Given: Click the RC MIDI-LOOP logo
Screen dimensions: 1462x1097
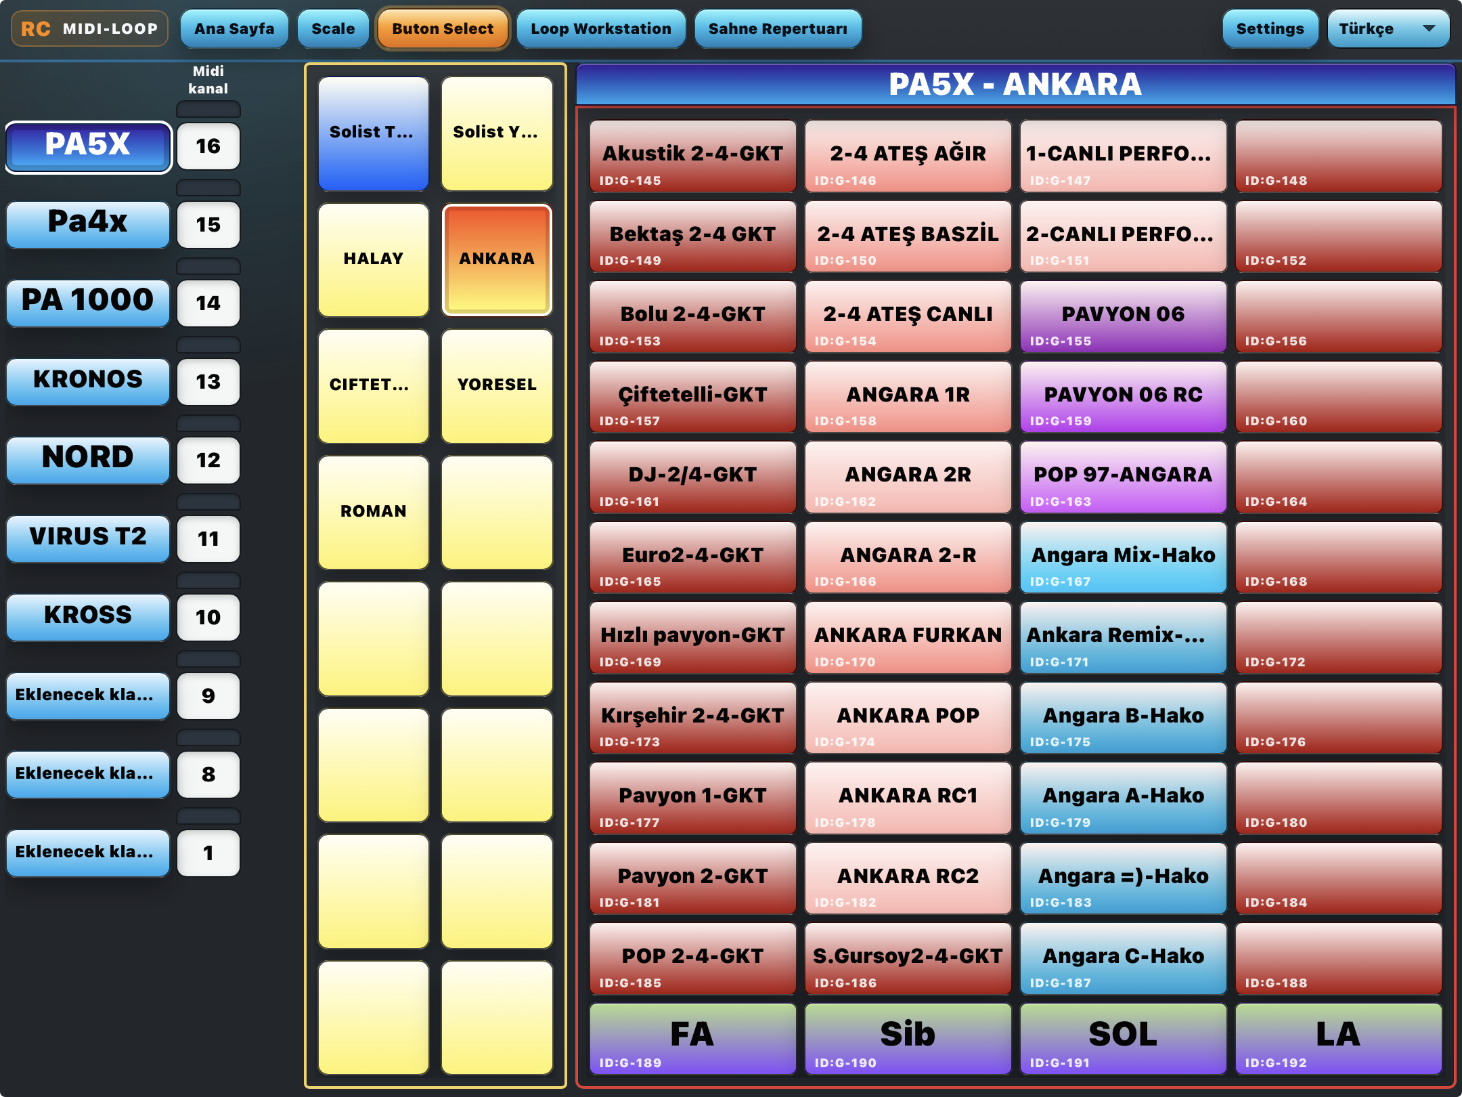Looking at the screenshot, I should point(89,28).
